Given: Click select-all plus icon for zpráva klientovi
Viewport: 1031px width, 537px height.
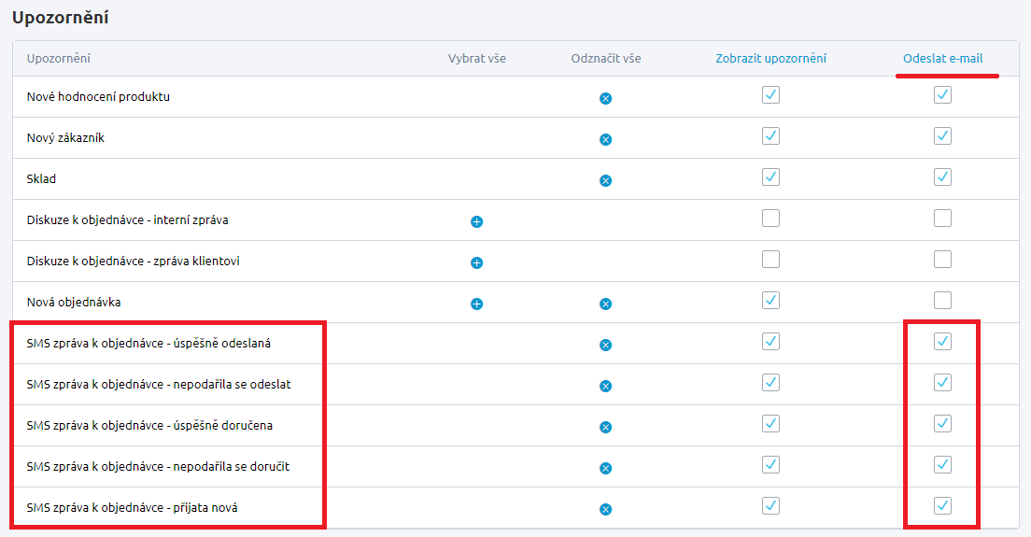Looking at the screenshot, I should pos(476,262).
